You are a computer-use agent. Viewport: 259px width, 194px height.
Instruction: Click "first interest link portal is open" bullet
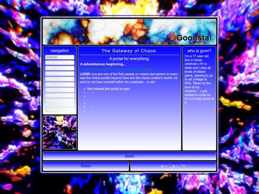click(x=108, y=89)
